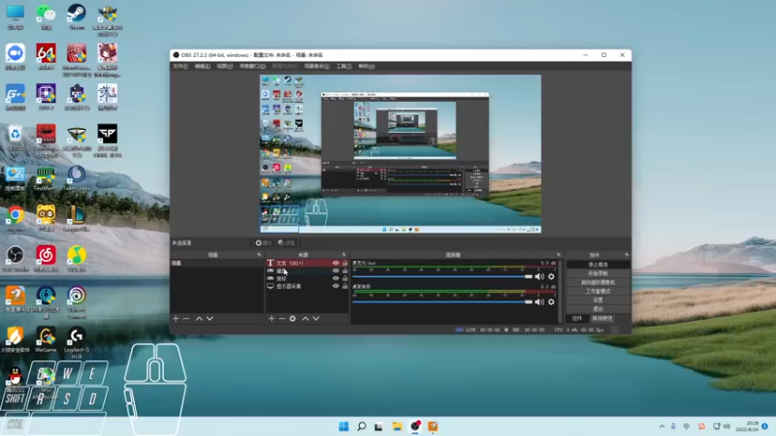Screen dimensions: 776x436
Task: Open the Edit menu in OBS
Action: (202, 66)
